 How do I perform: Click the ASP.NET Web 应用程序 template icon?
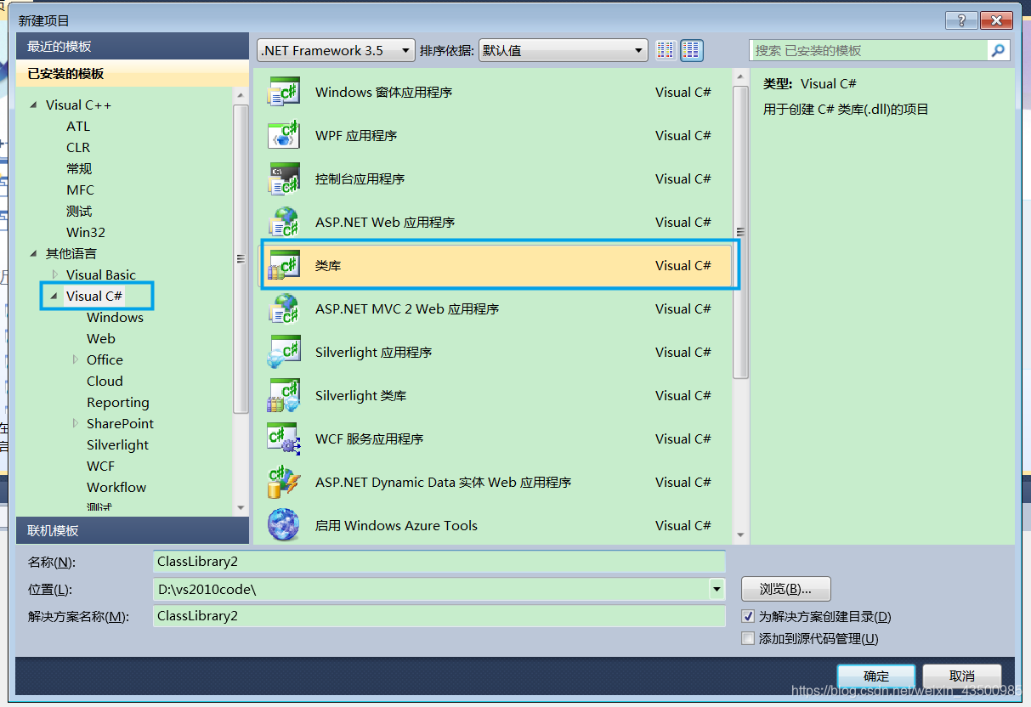[284, 222]
